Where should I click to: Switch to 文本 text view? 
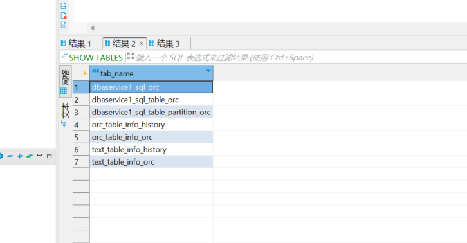(x=65, y=111)
